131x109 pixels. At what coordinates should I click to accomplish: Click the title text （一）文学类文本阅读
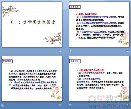(33, 22)
